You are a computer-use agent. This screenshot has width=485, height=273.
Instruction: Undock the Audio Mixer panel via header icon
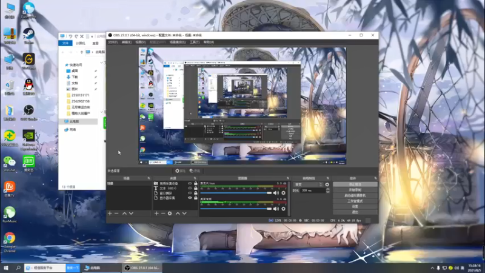(x=288, y=178)
